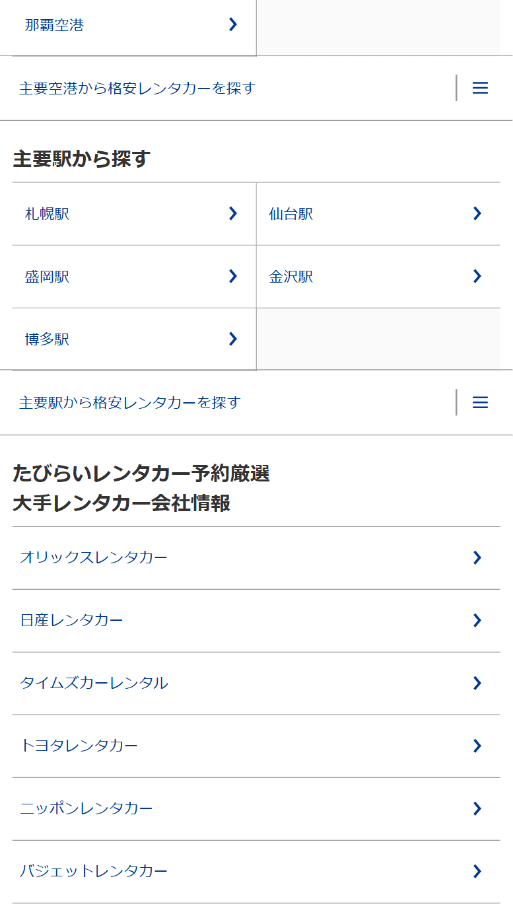Screen dimensions: 513x918
Task: Select 日産レンタカー from company list
Action: (72, 620)
